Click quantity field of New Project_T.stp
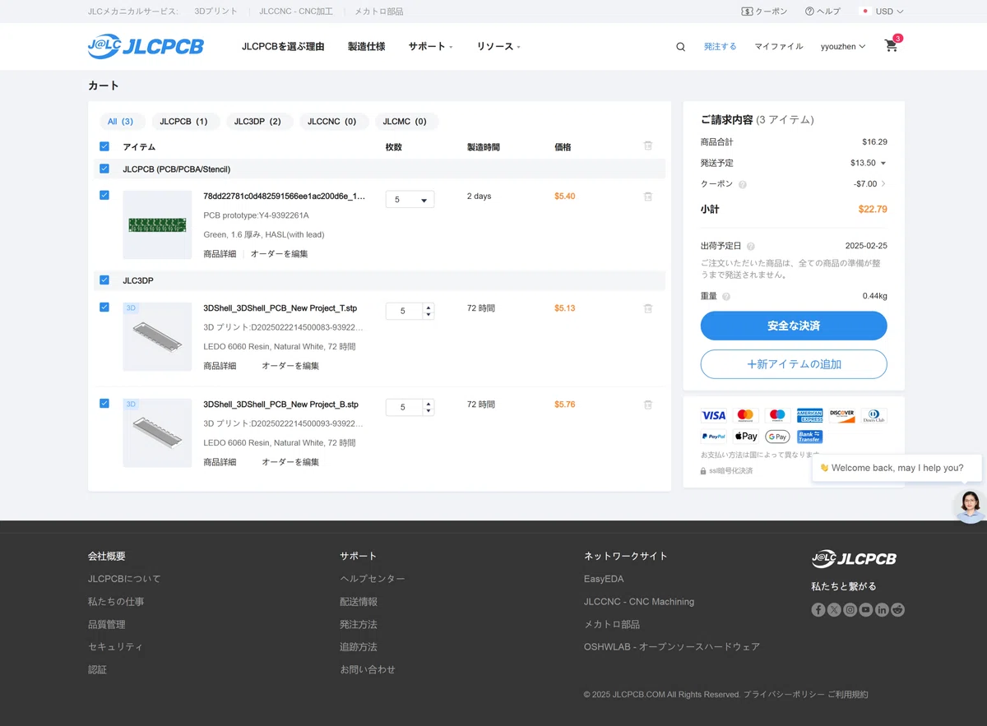 (x=403, y=311)
